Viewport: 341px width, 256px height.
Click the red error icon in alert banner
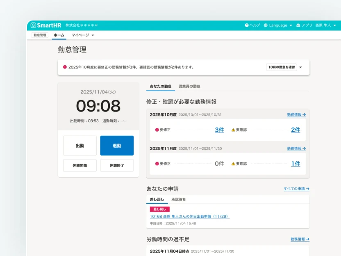(65, 67)
